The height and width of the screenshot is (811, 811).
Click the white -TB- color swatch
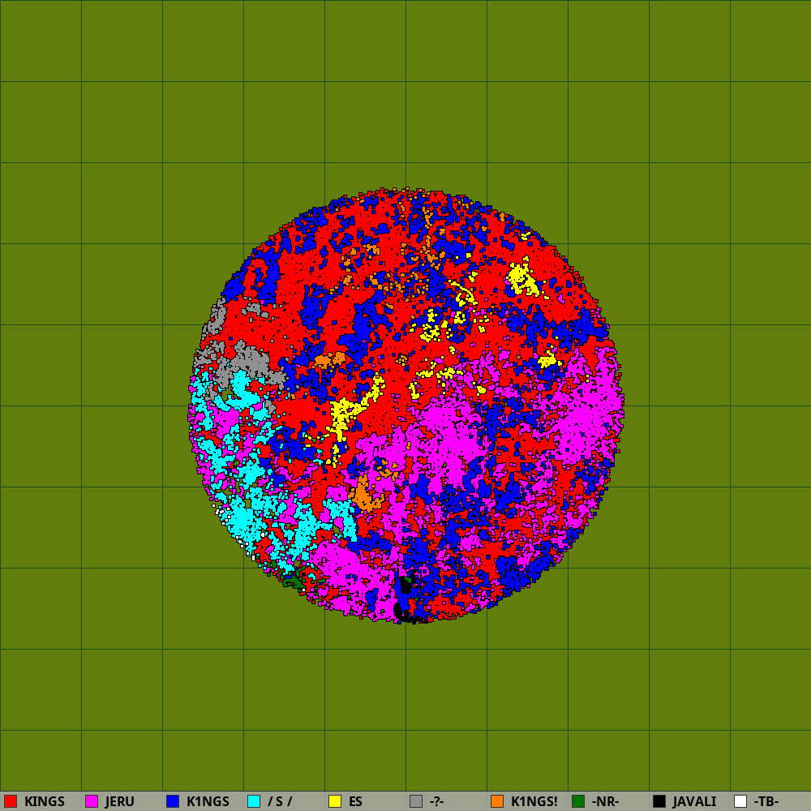point(740,801)
